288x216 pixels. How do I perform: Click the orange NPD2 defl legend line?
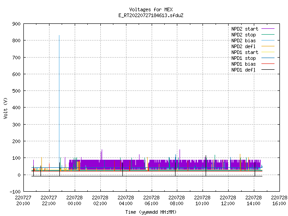[268, 46]
